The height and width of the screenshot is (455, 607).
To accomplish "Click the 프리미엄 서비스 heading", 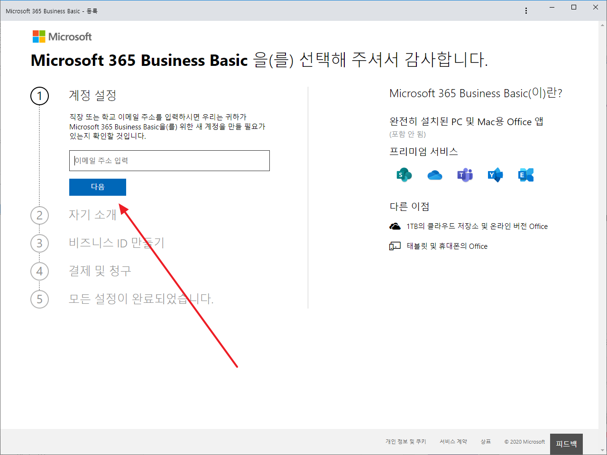I will (x=423, y=152).
